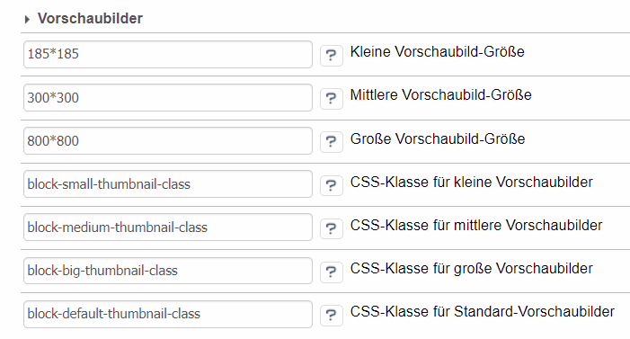Open help for Große Vorschaubild-Größe
The height and width of the screenshot is (339, 630).
pyautogui.click(x=332, y=142)
